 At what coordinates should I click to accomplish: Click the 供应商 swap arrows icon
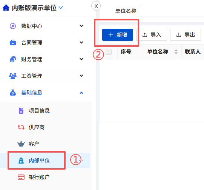click(21, 127)
